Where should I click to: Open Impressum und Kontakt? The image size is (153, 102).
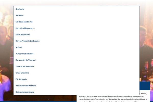coord(26,86)
